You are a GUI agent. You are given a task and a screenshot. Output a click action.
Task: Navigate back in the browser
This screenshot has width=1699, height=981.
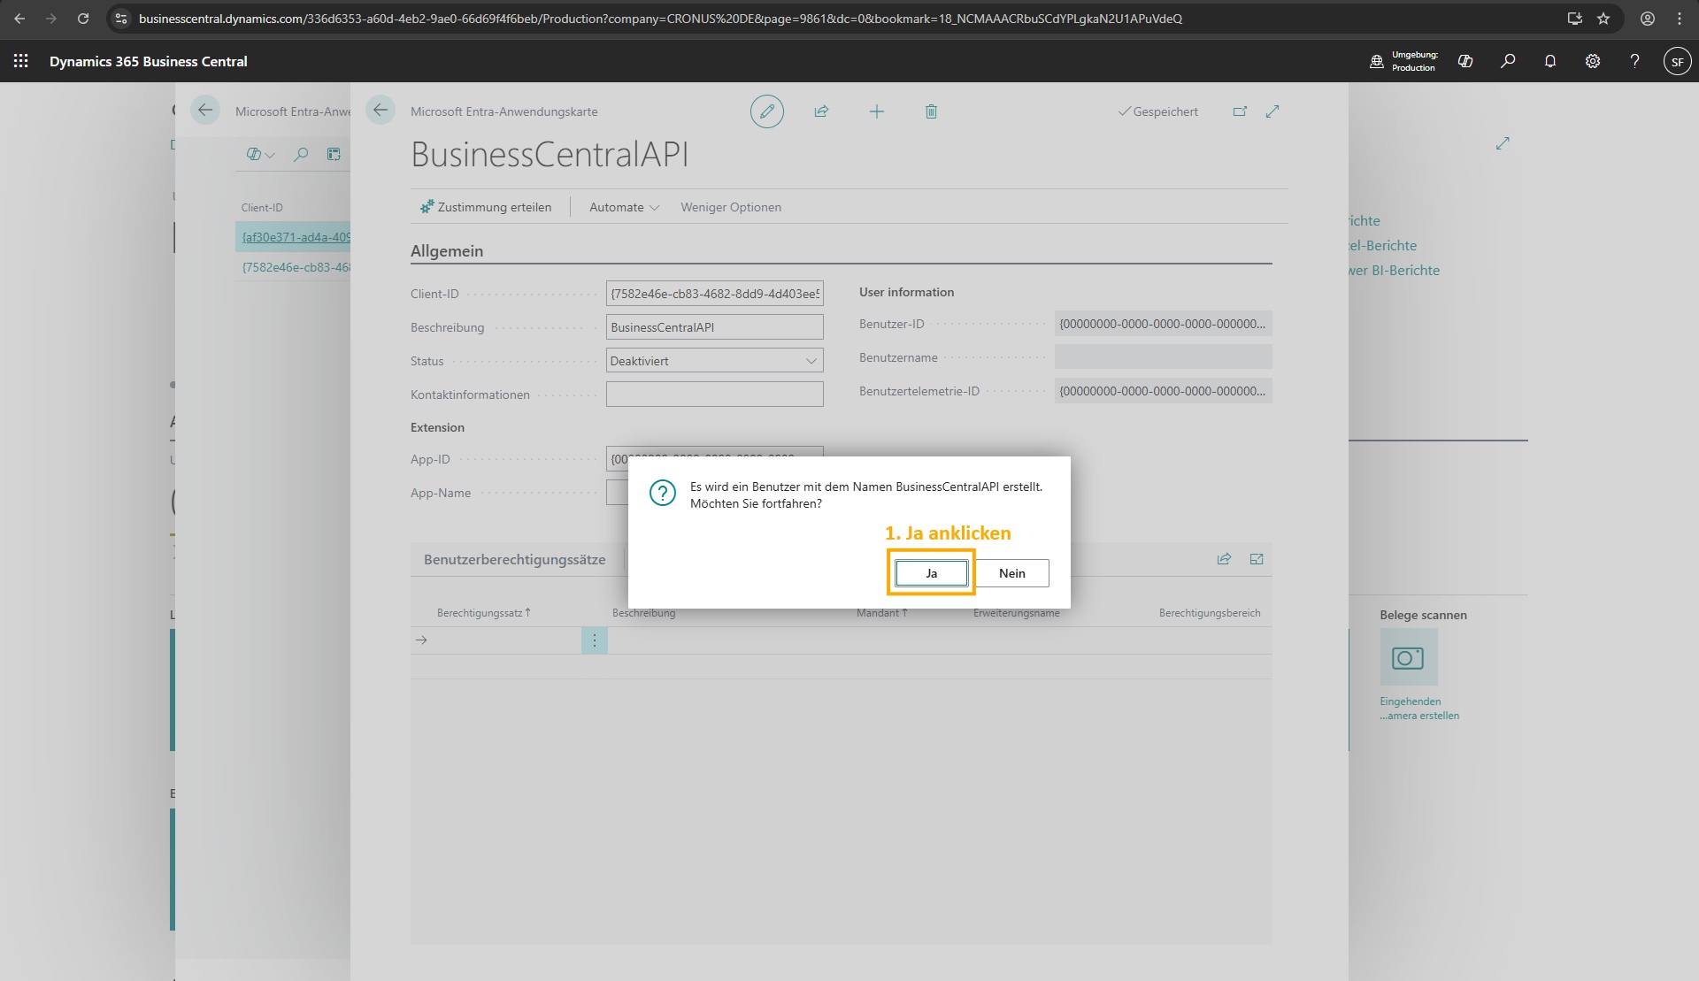pyautogui.click(x=19, y=19)
